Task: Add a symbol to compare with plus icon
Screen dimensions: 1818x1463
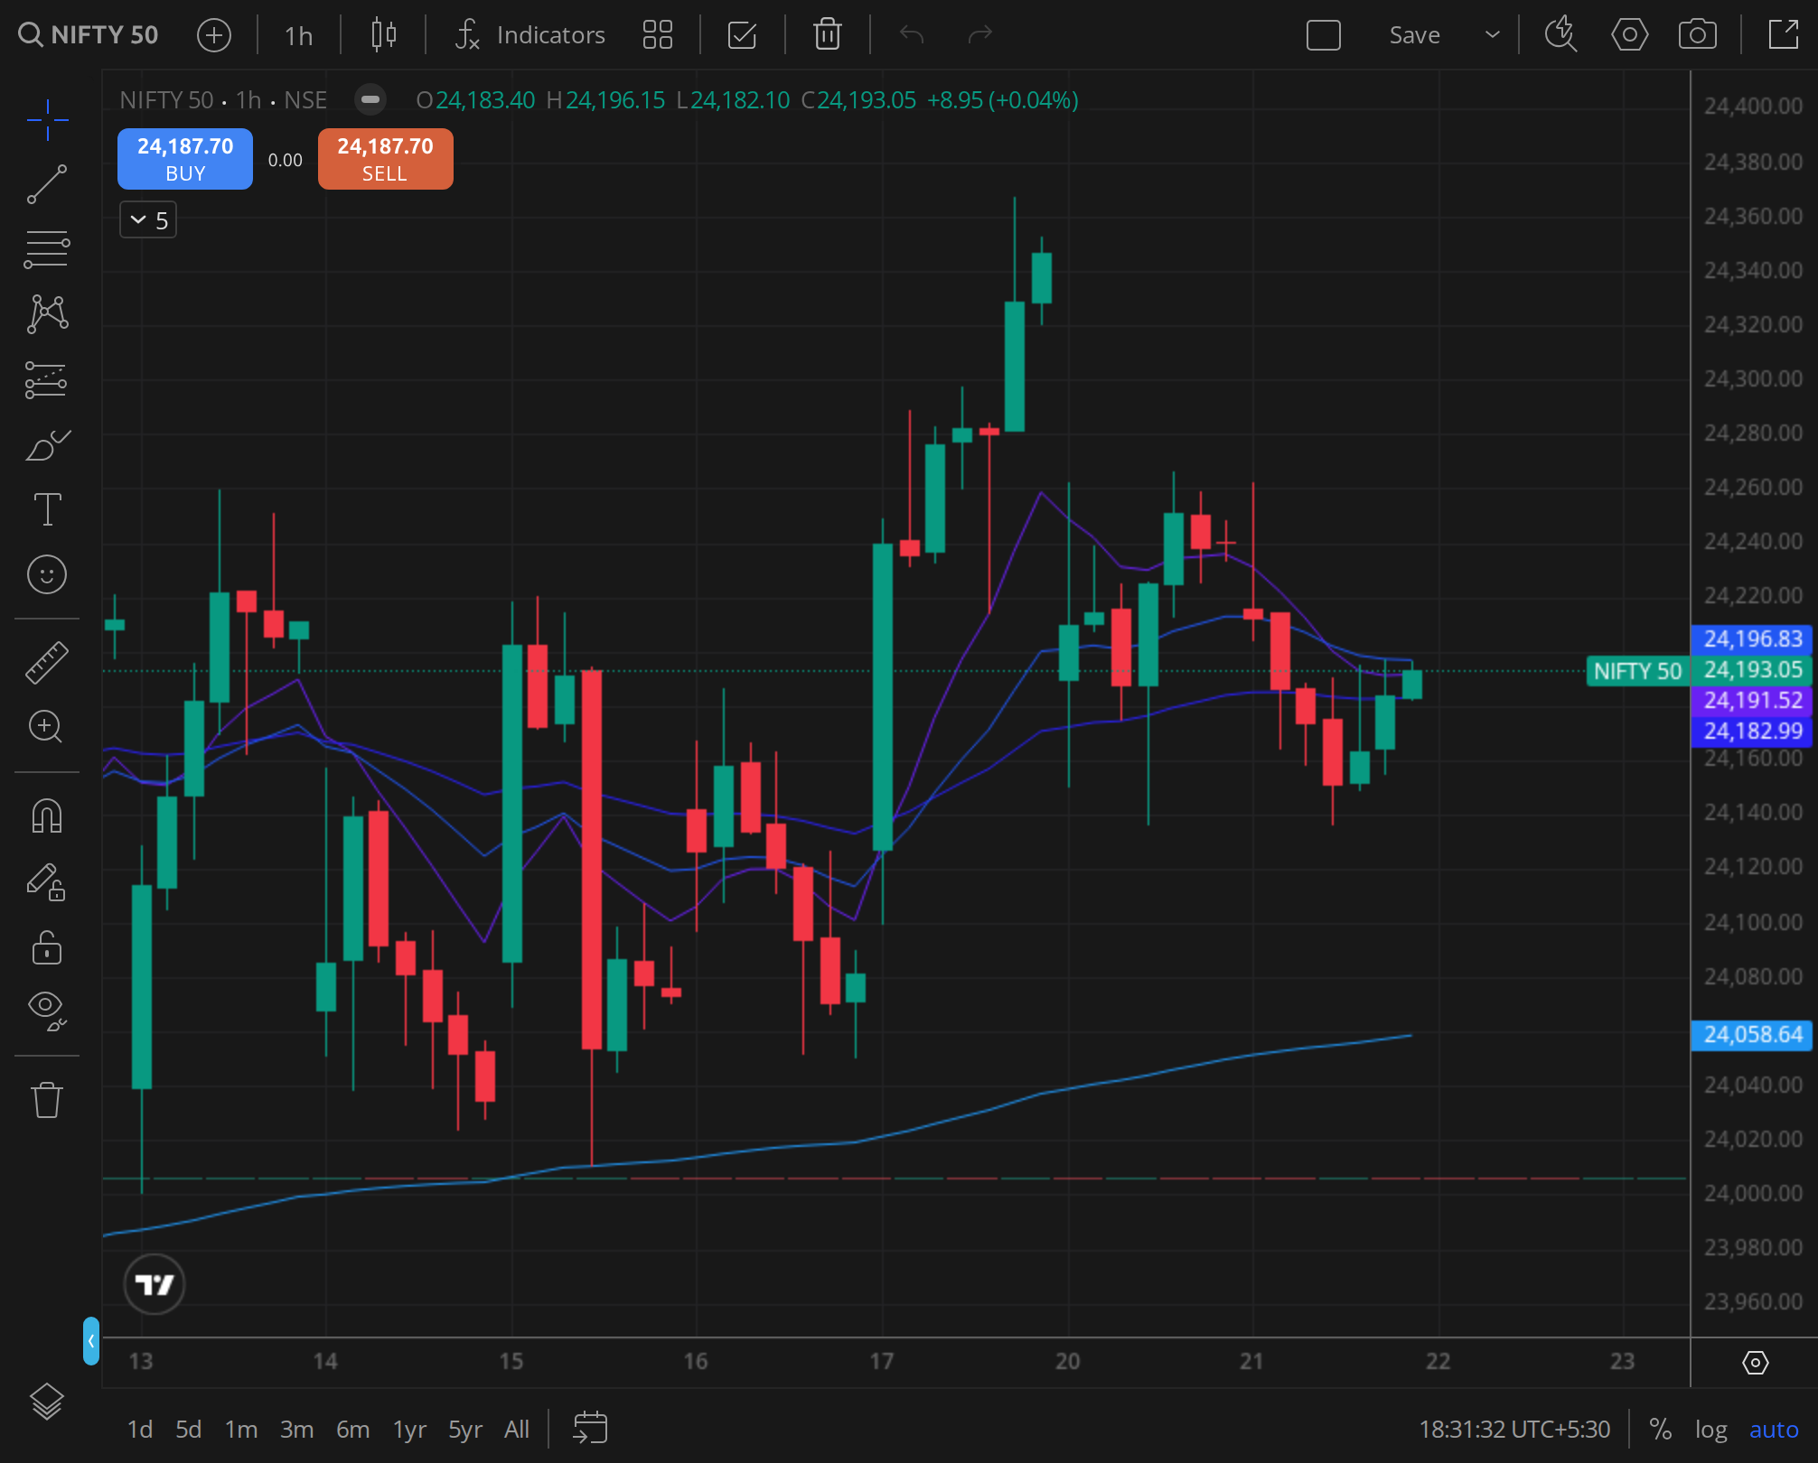Action: tap(214, 35)
